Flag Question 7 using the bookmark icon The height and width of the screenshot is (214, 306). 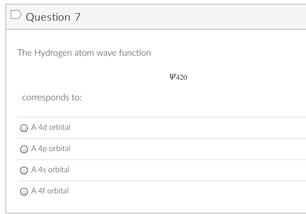pyautogui.click(x=16, y=15)
